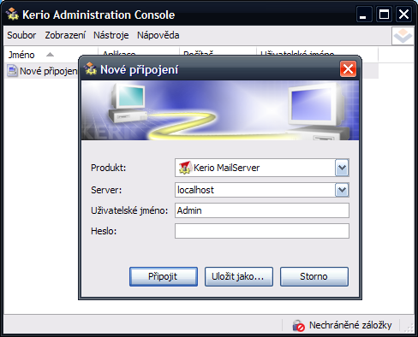The height and width of the screenshot is (337, 418).
Task: Click the Kerio MailServer product icon
Action: point(185,168)
